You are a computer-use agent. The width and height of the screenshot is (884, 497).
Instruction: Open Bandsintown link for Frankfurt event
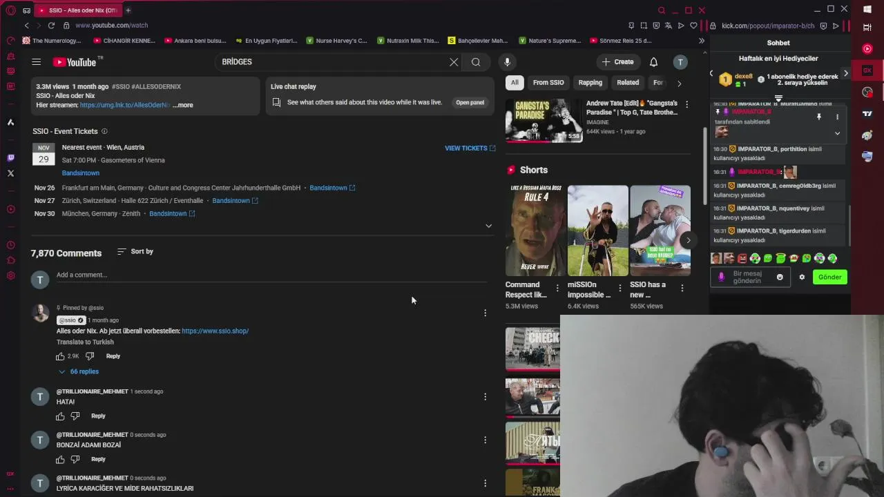point(332,188)
